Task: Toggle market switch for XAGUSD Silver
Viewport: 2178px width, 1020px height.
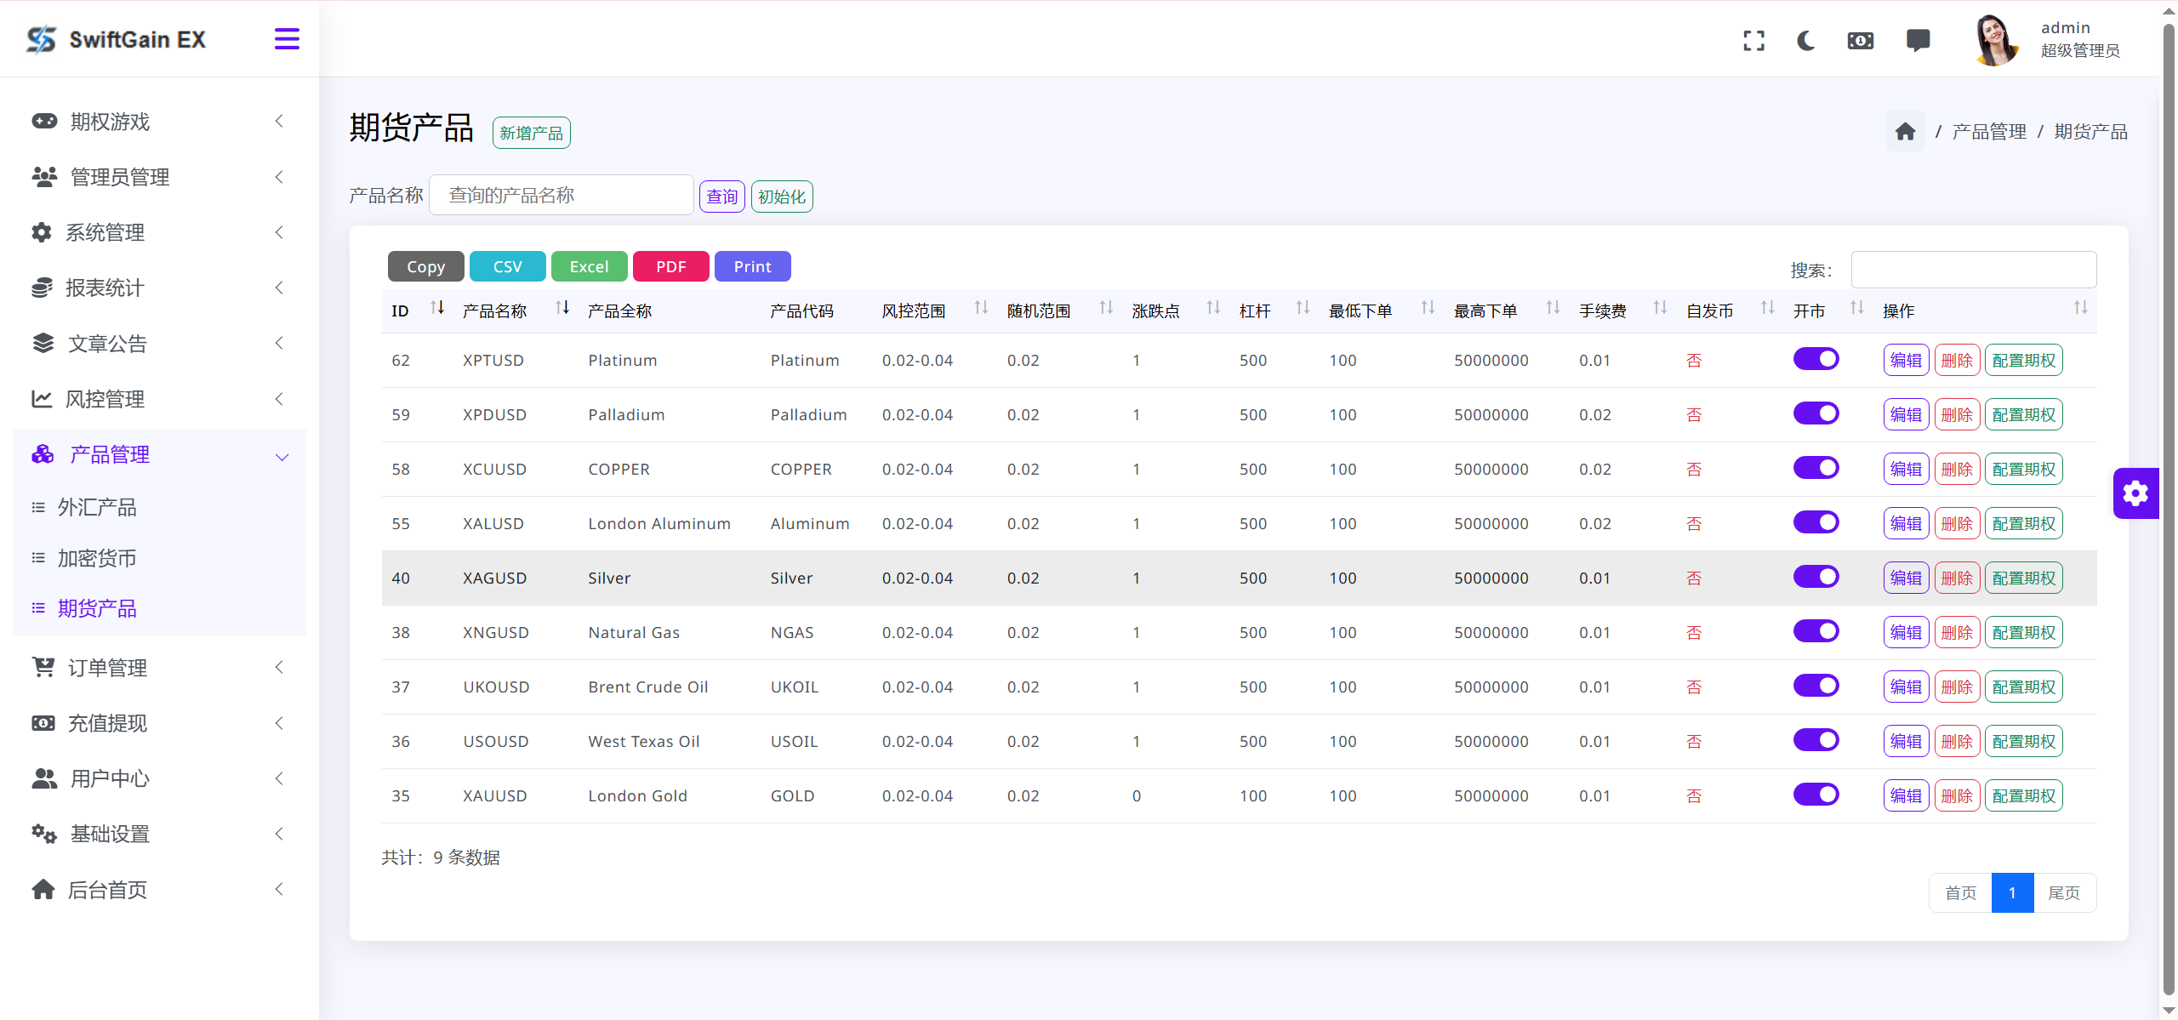Action: pyautogui.click(x=1816, y=578)
